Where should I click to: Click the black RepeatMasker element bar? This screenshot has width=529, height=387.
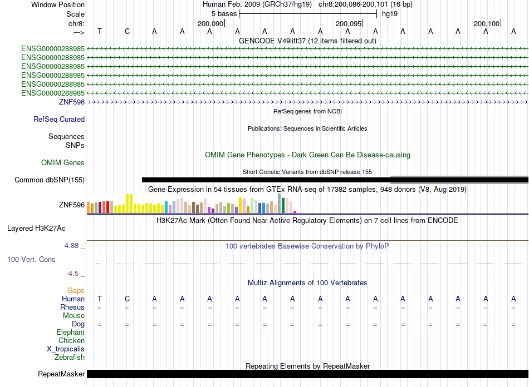point(307,374)
